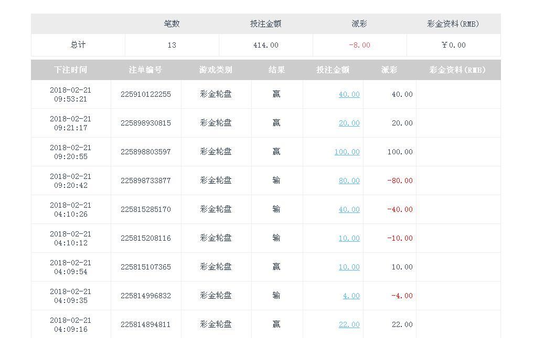This screenshot has width=534, height=338.
Task: Open the 10.00 link for bet 225815208116
Action: (349, 238)
